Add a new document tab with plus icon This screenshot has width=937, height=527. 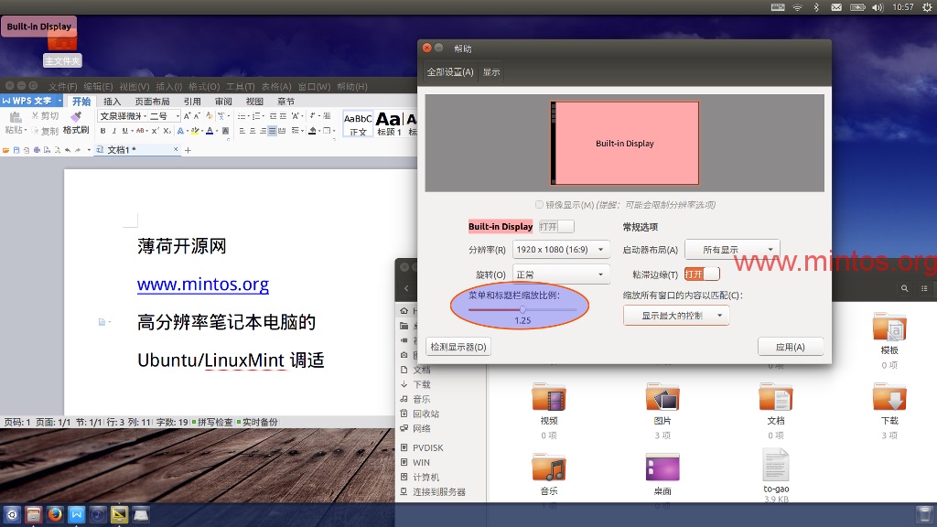(x=188, y=150)
